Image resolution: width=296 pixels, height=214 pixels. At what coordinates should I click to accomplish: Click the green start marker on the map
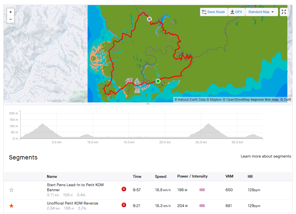pyautogui.click(x=158, y=81)
